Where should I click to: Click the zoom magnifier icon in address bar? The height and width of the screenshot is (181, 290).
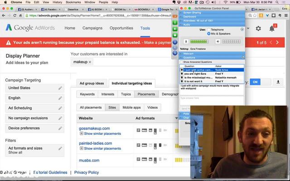(x=250, y=15)
